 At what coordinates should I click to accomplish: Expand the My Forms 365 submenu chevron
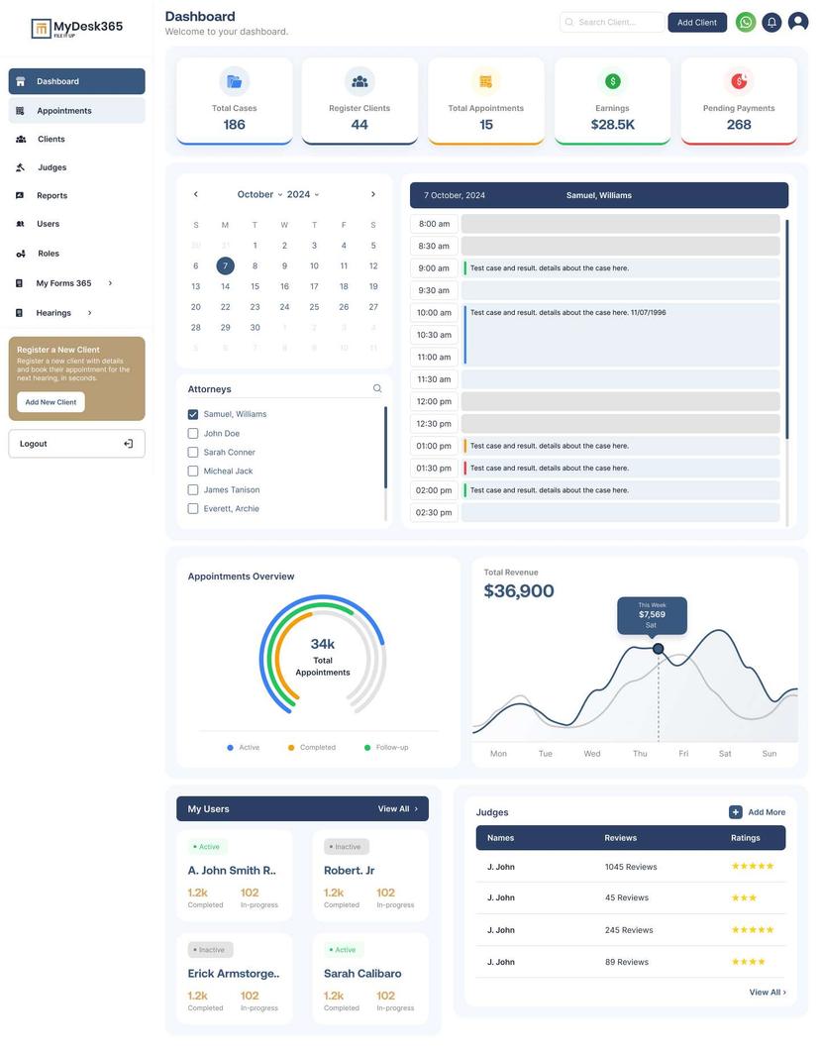[x=110, y=283]
